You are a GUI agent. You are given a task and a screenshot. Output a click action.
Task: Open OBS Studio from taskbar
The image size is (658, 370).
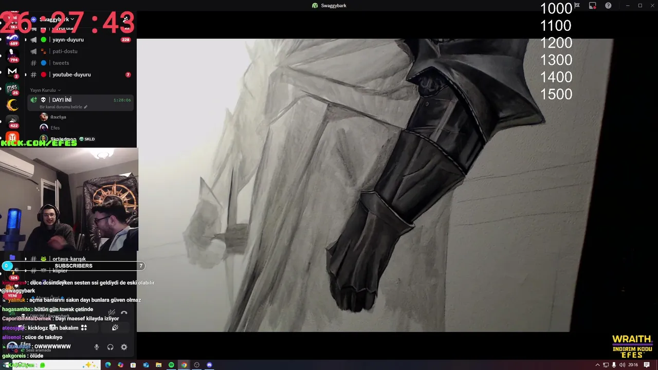coord(197,365)
